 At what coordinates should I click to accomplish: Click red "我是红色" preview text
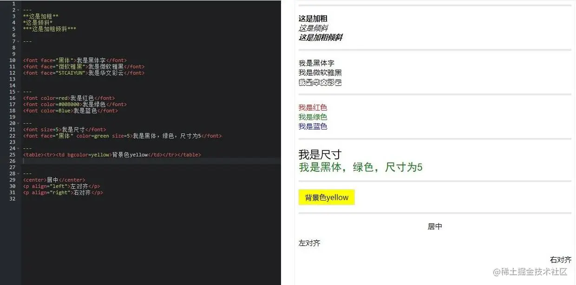(313, 108)
